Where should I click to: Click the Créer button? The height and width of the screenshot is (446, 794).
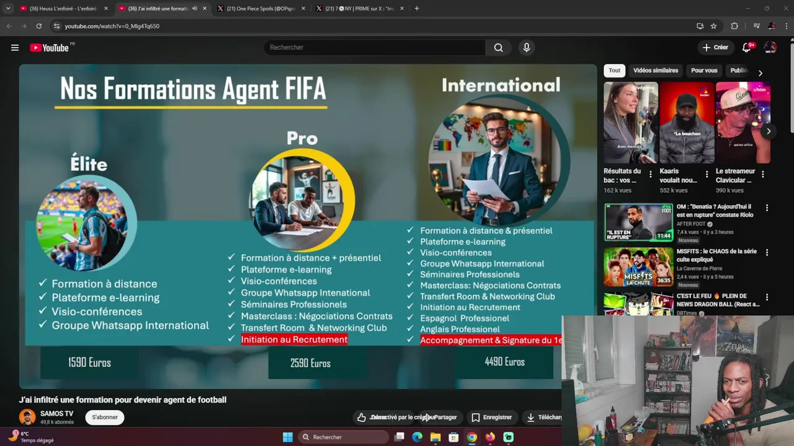coord(716,48)
